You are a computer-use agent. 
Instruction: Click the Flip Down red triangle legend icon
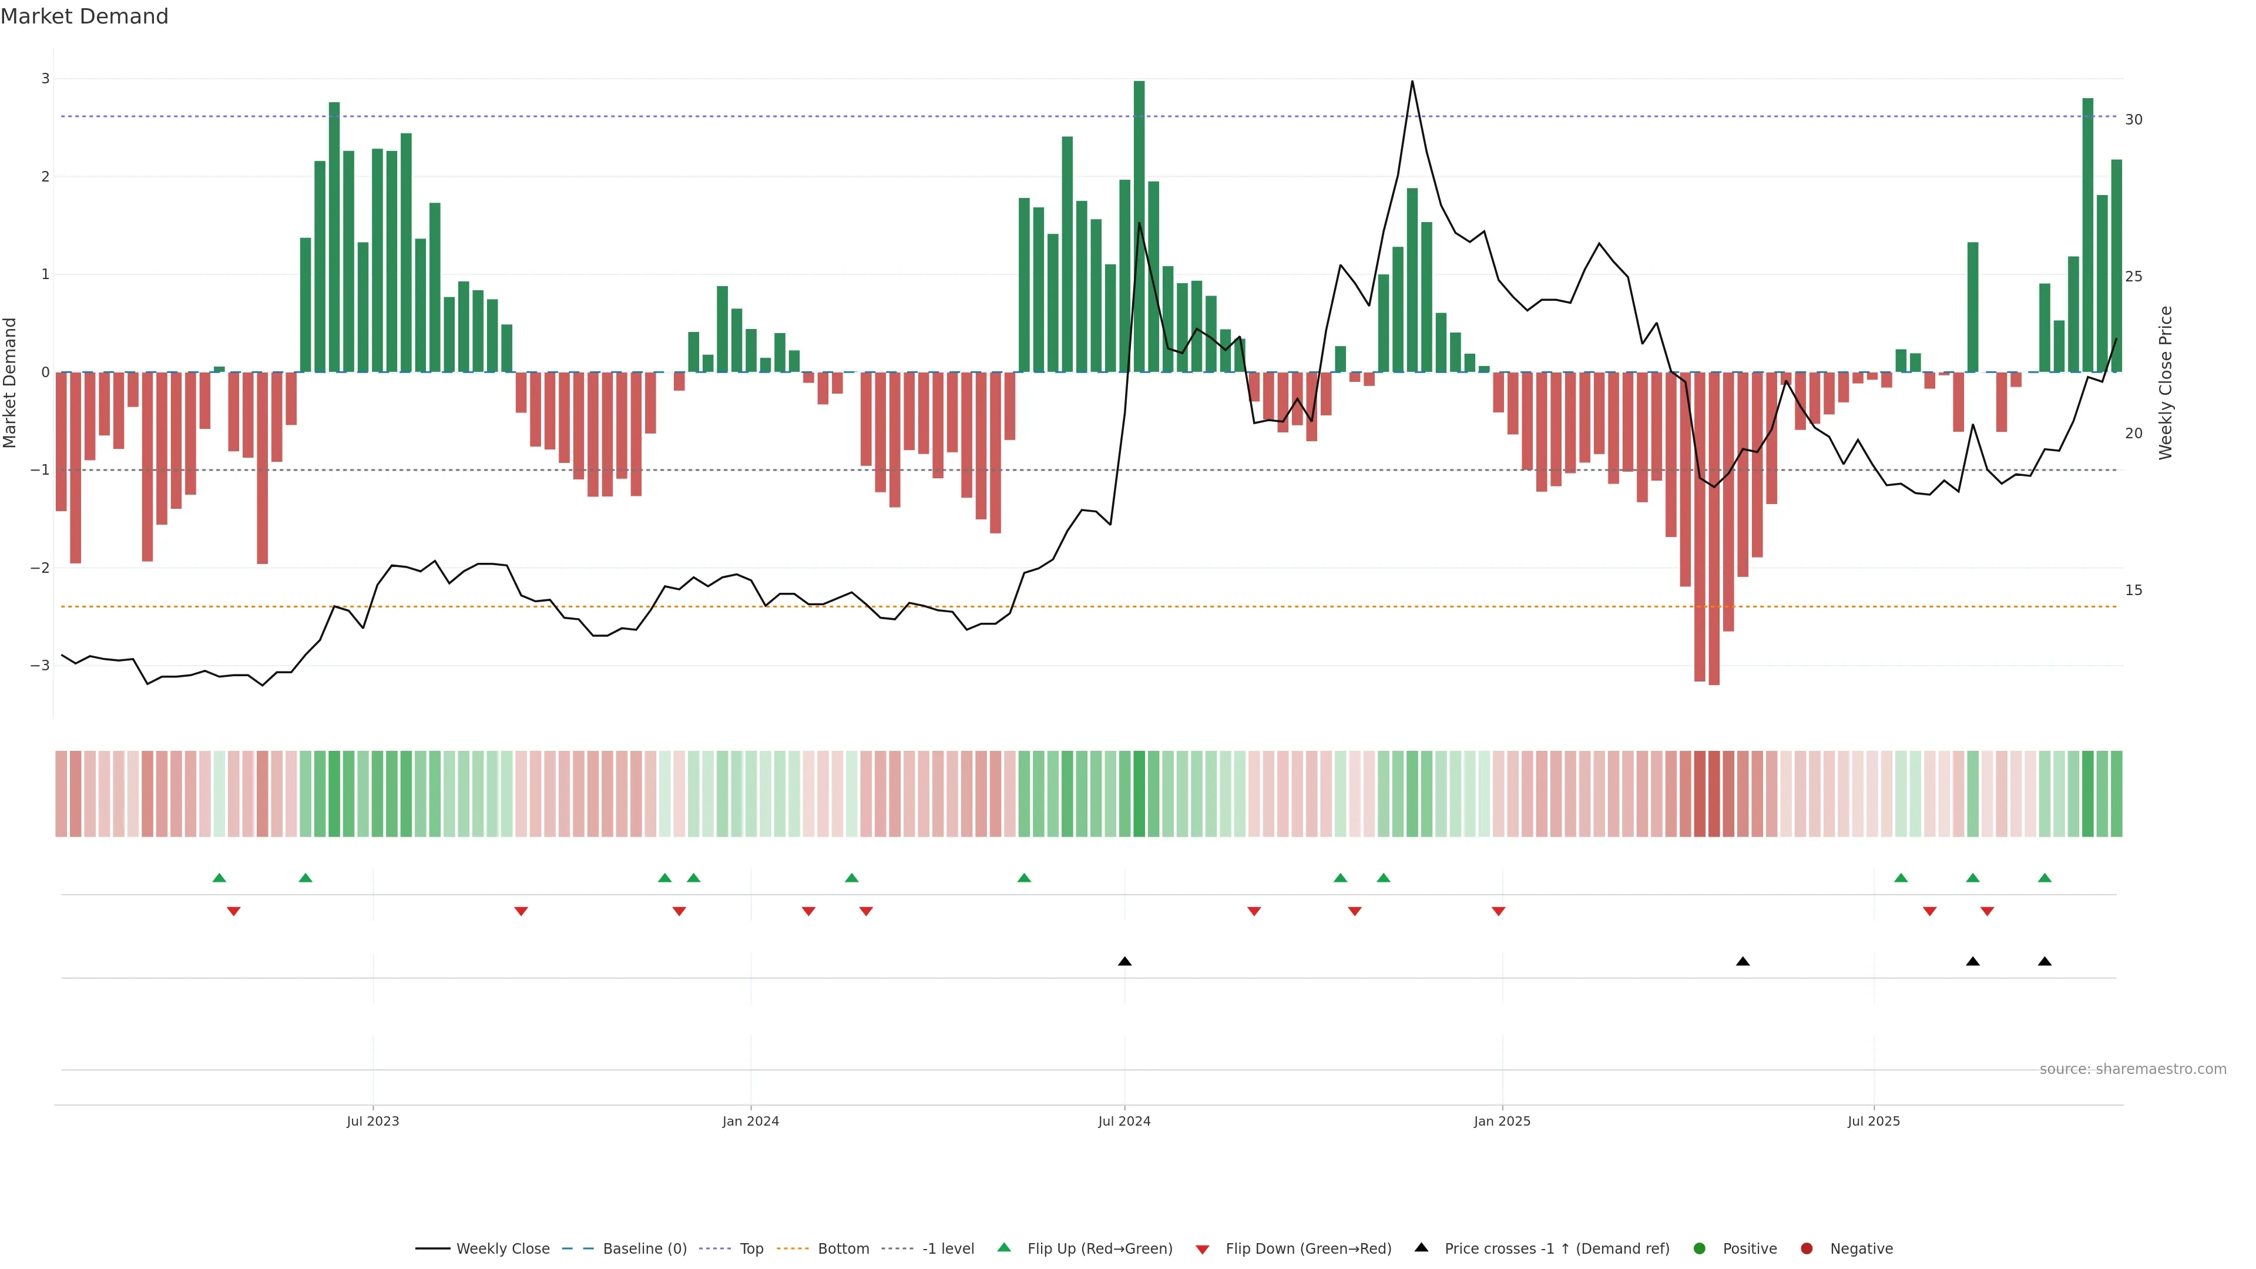pos(1203,1250)
